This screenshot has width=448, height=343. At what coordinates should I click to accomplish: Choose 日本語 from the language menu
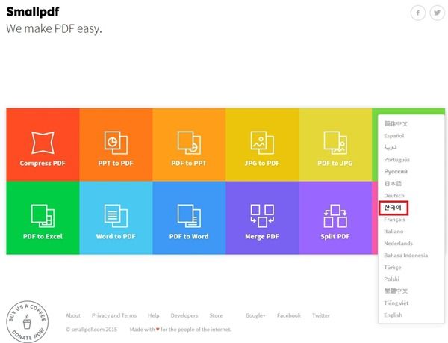tap(393, 184)
